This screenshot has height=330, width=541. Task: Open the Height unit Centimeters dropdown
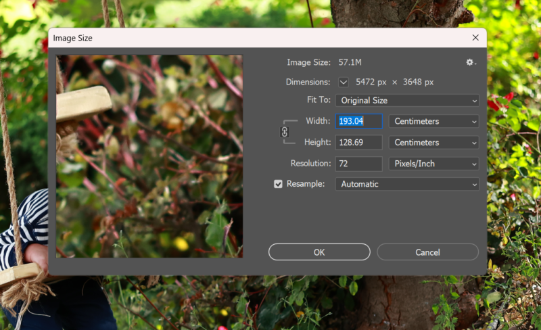tap(433, 142)
